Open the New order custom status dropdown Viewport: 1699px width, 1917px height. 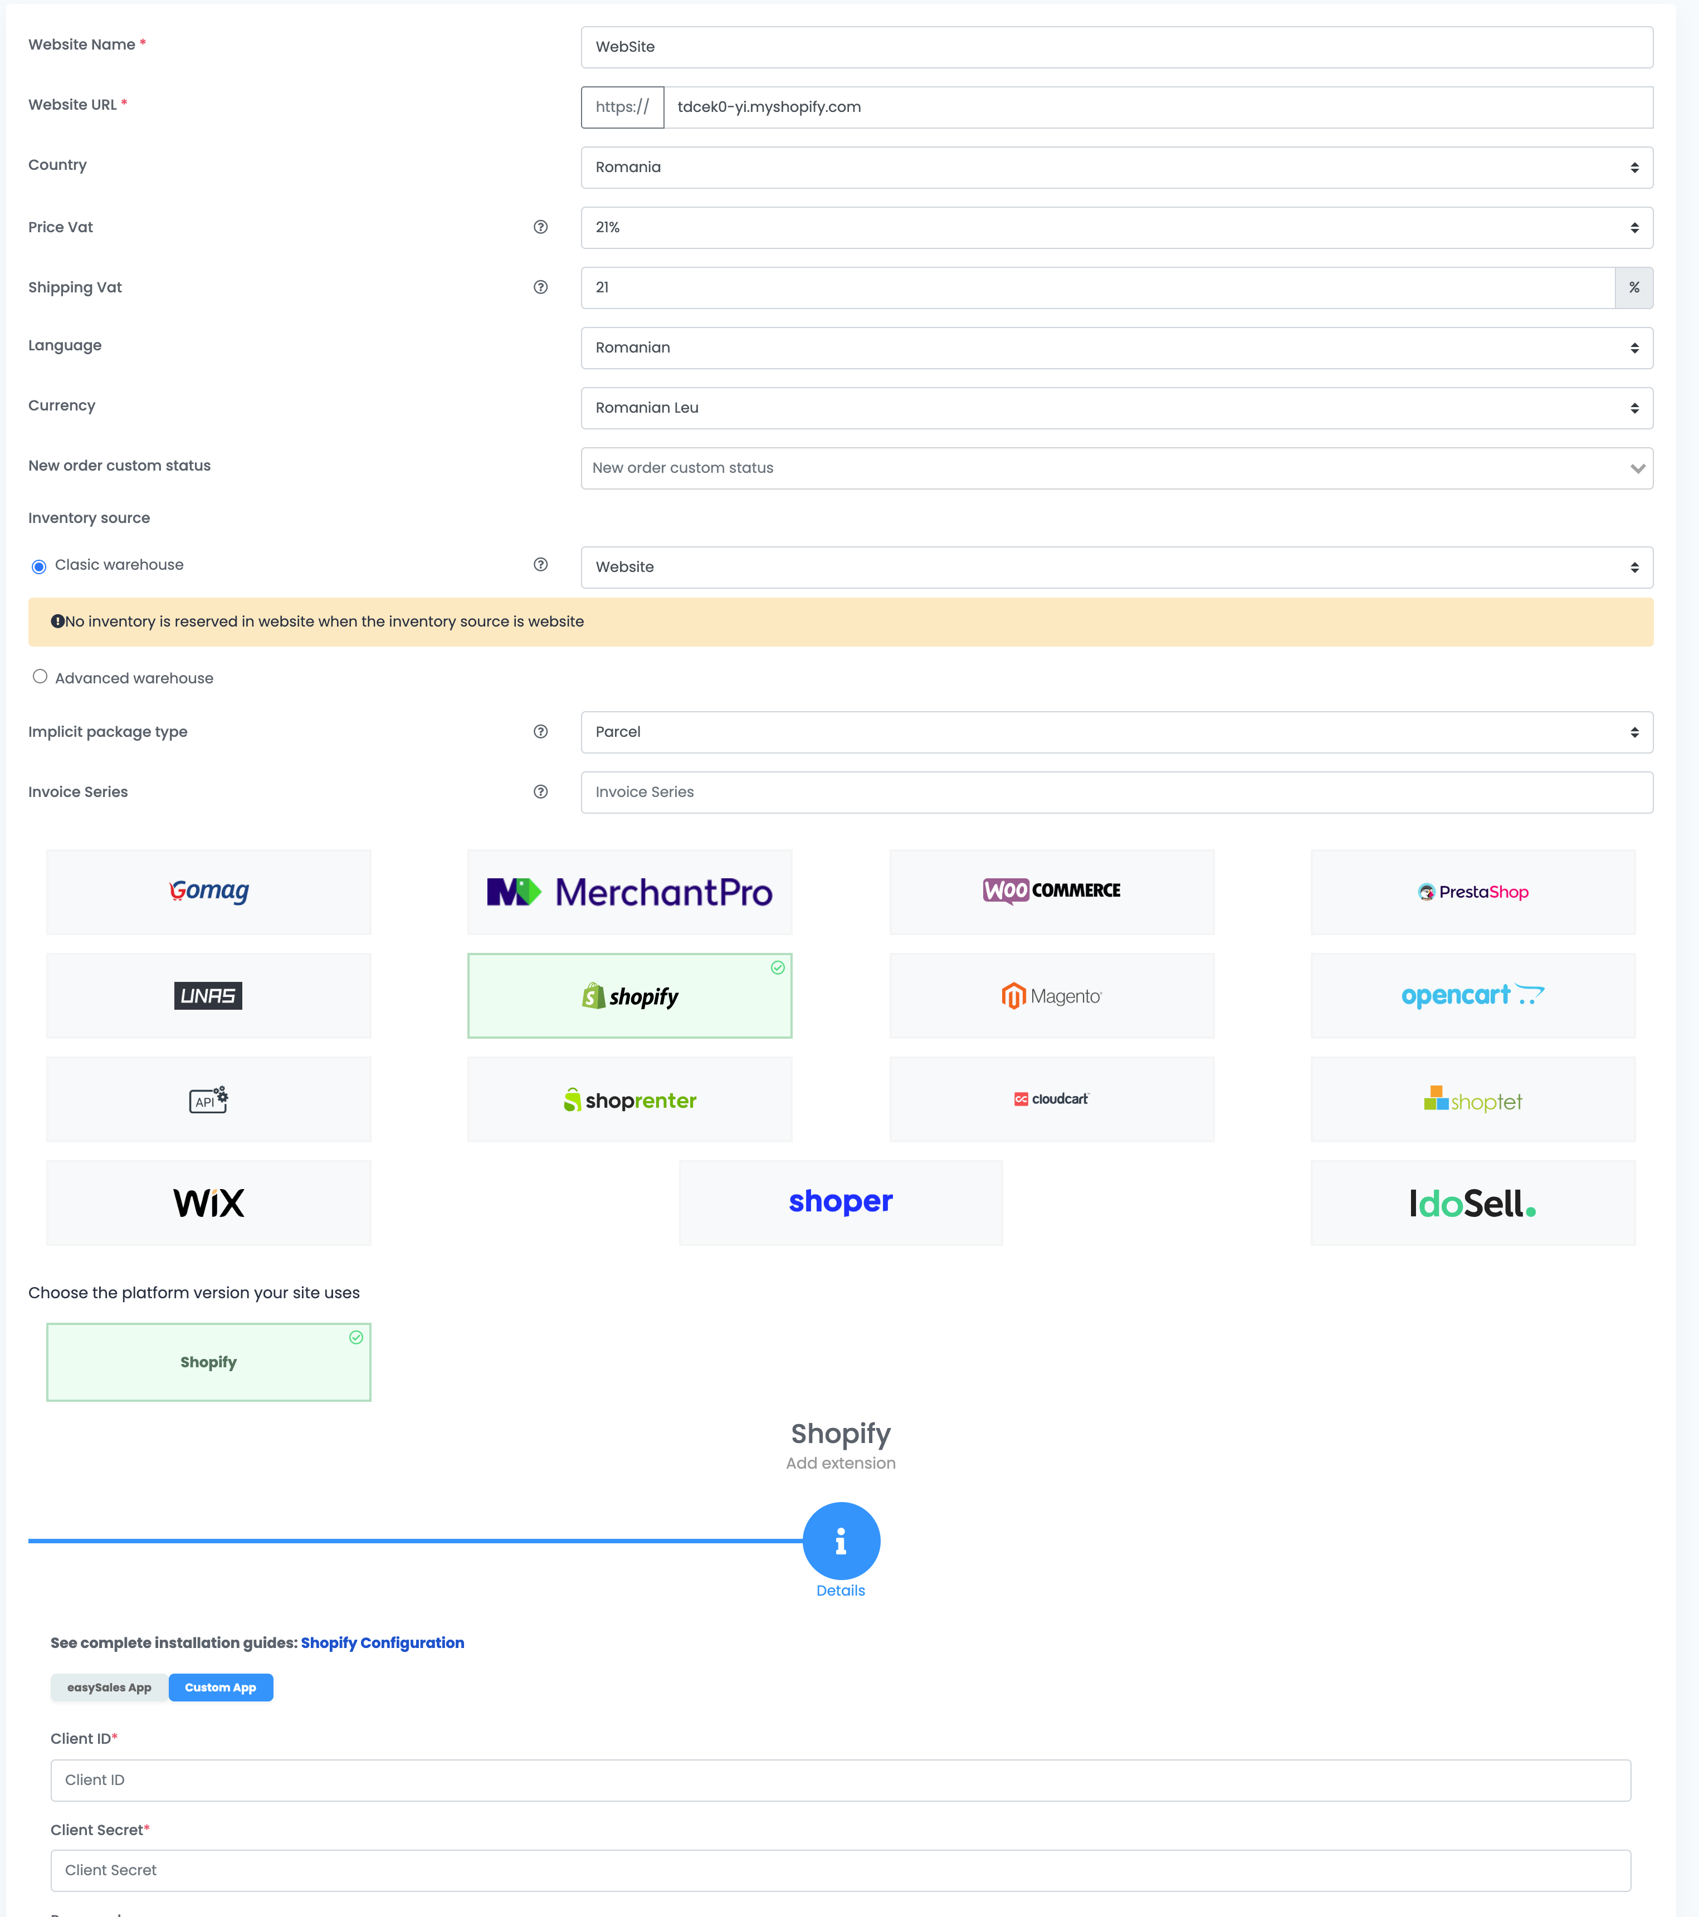(x=1116, y=468)
